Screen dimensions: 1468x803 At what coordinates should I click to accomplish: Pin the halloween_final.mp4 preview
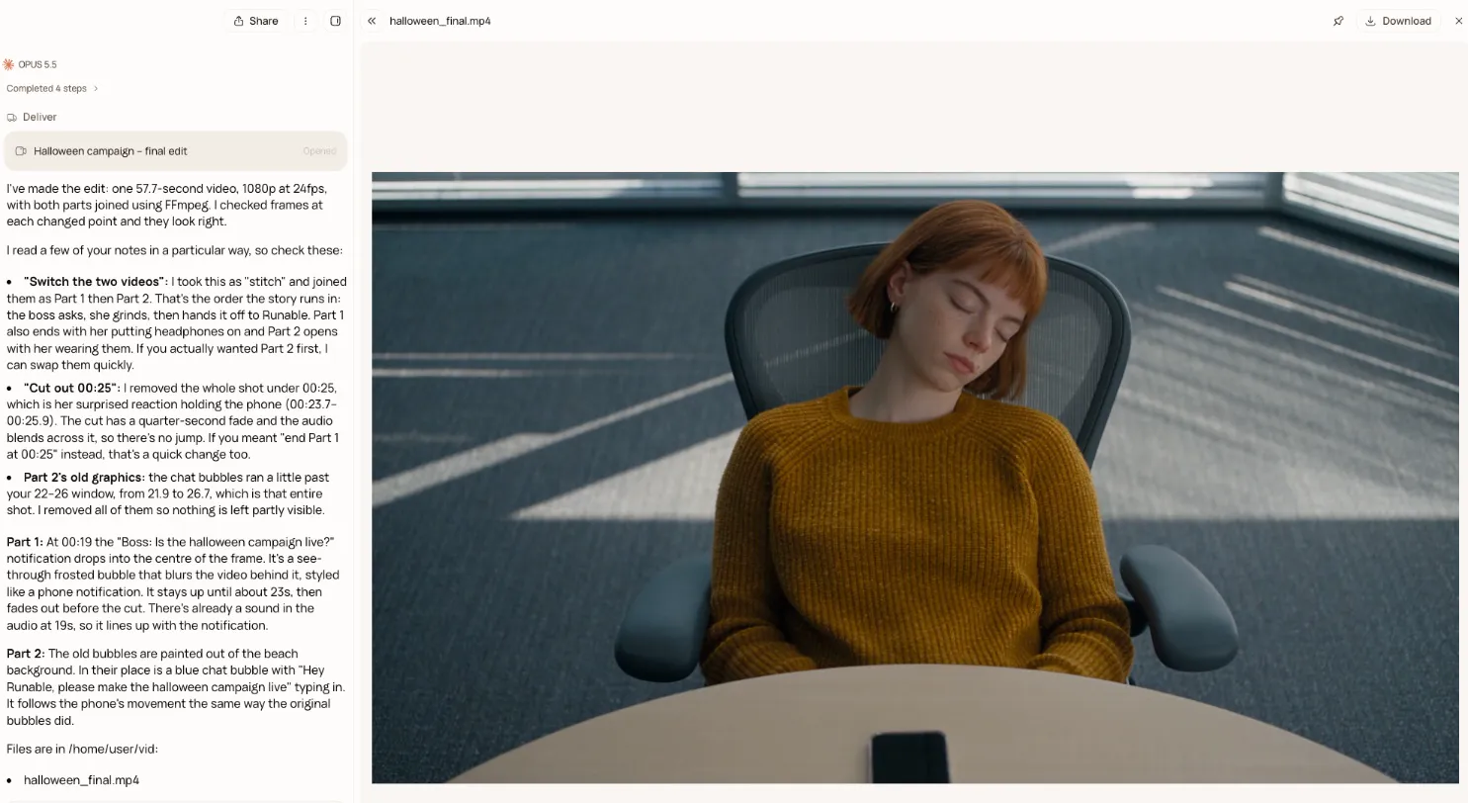tap(1338, 21)
